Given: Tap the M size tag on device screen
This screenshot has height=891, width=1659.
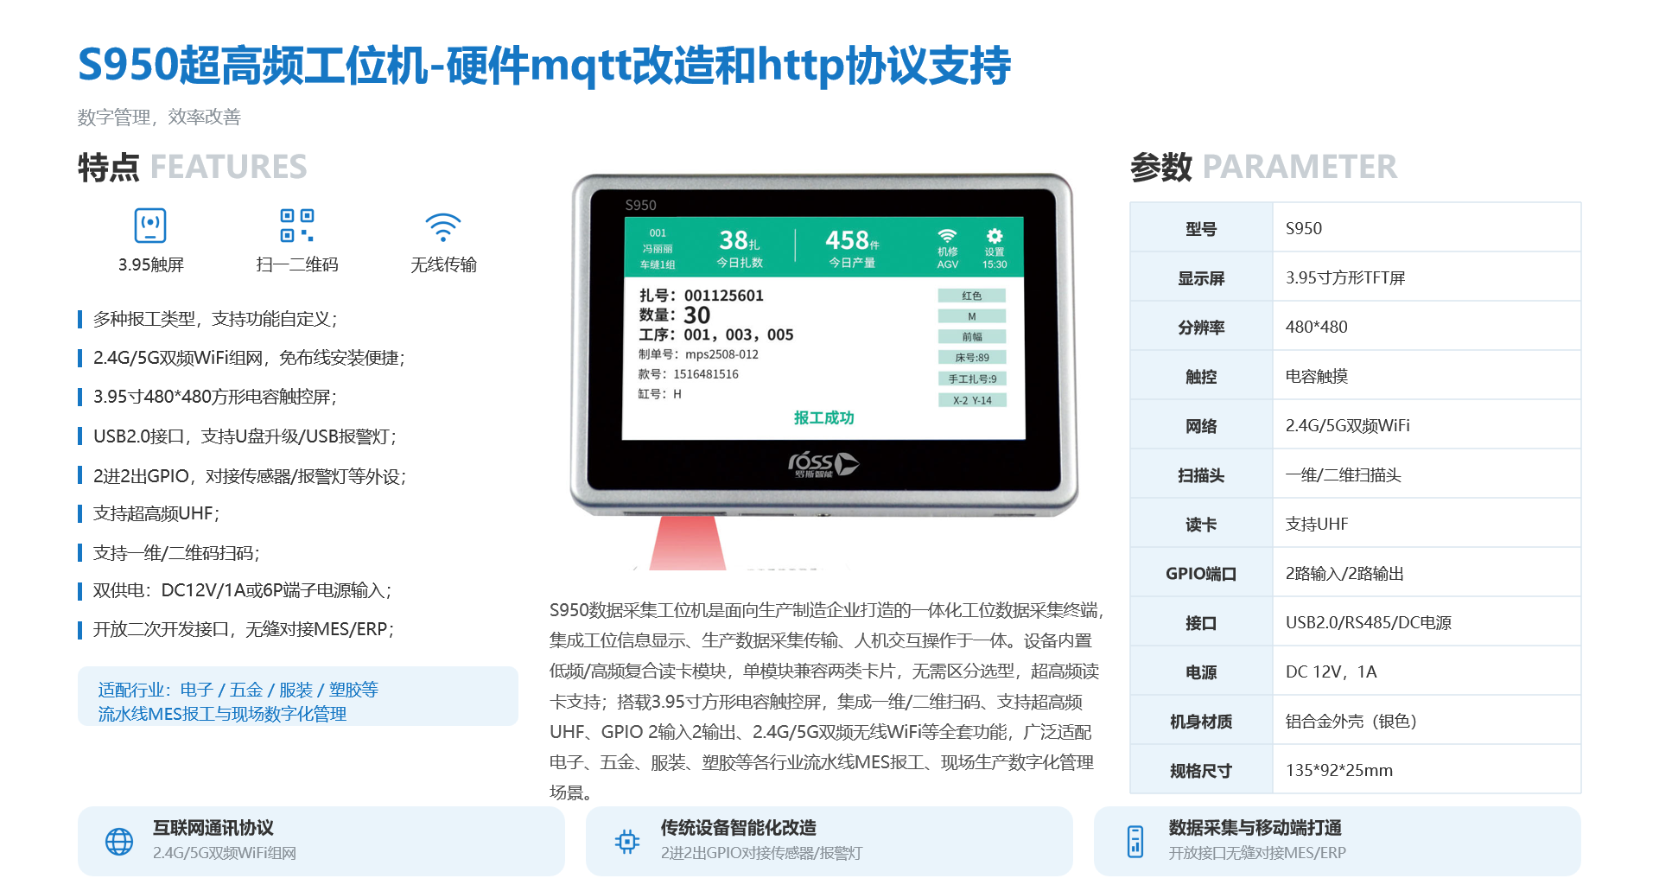Looking at the screenshot, I should (972, 316).
